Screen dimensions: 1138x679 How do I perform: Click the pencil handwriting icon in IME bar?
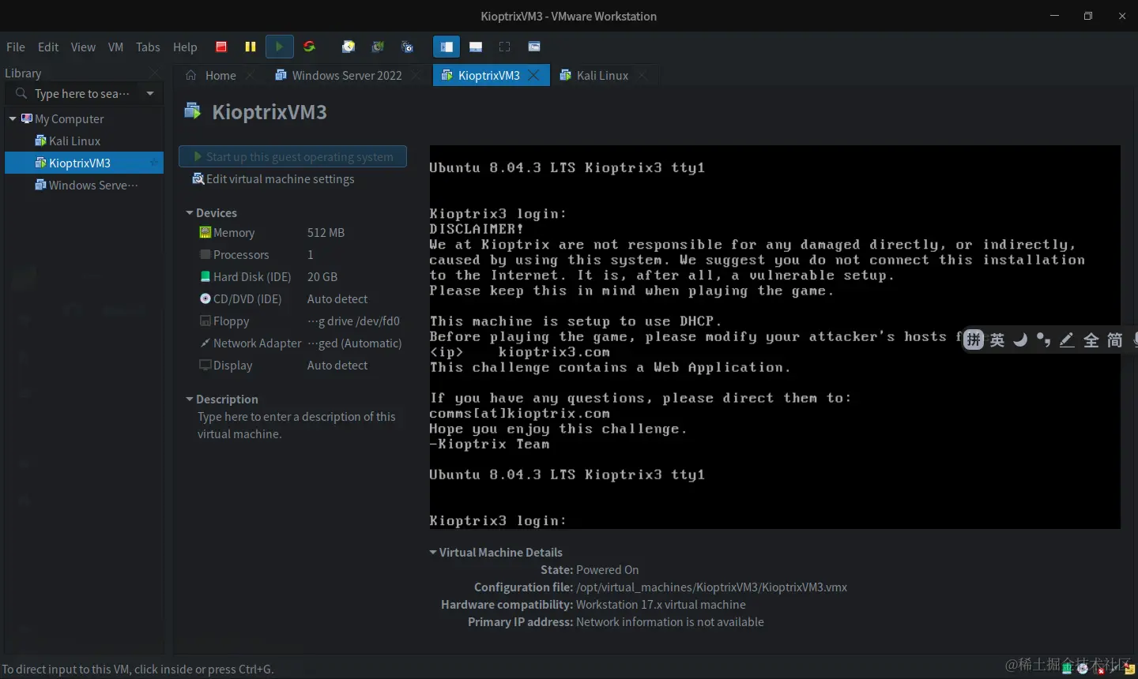[x=1067, y=340]
